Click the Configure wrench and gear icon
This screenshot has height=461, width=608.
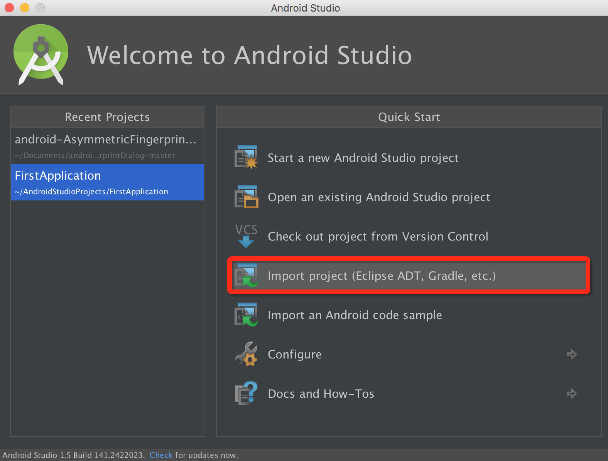(x=246, y=354)
